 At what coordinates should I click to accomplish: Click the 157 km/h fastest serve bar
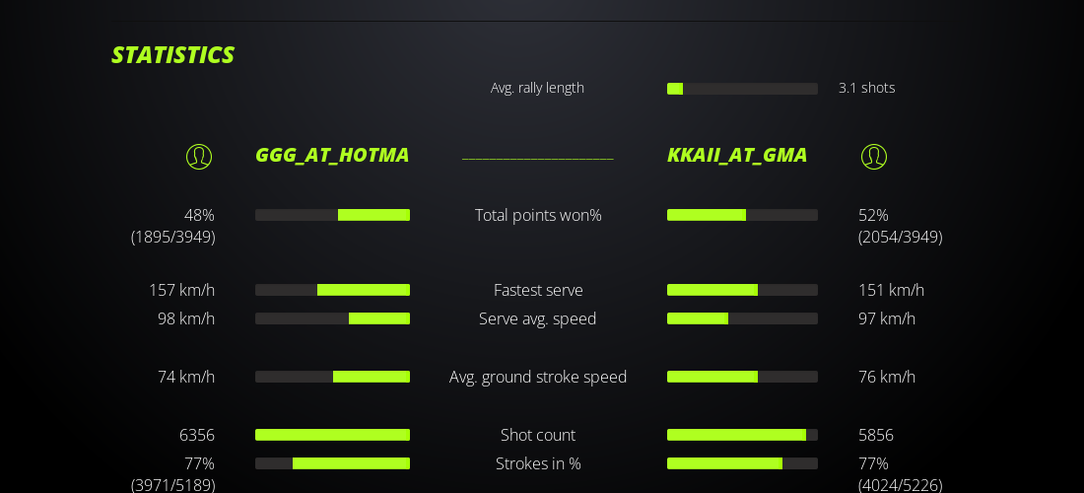click(332, 290)
